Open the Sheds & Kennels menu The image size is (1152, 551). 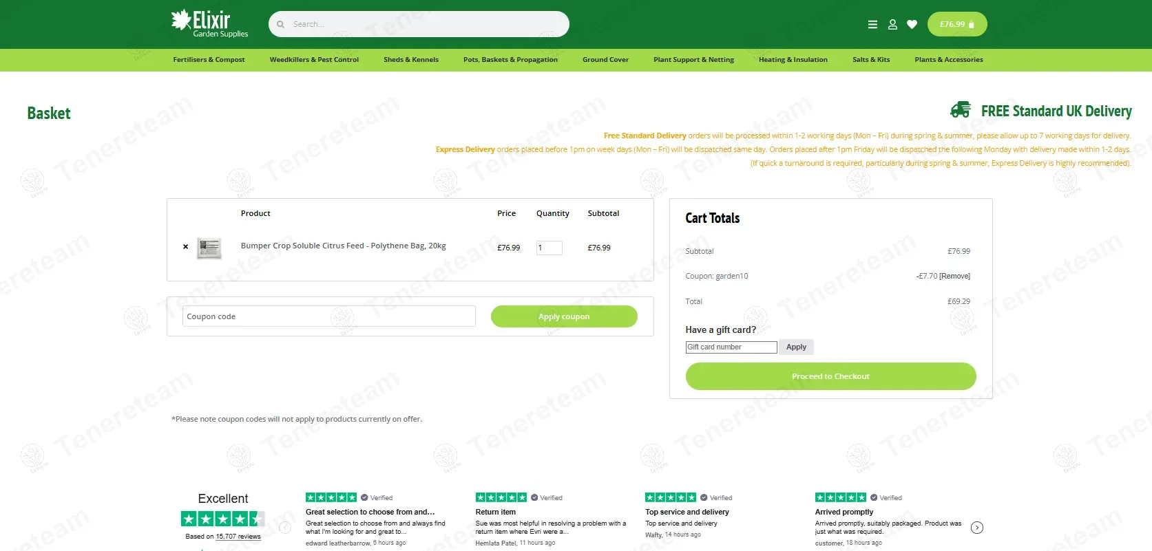411,60
